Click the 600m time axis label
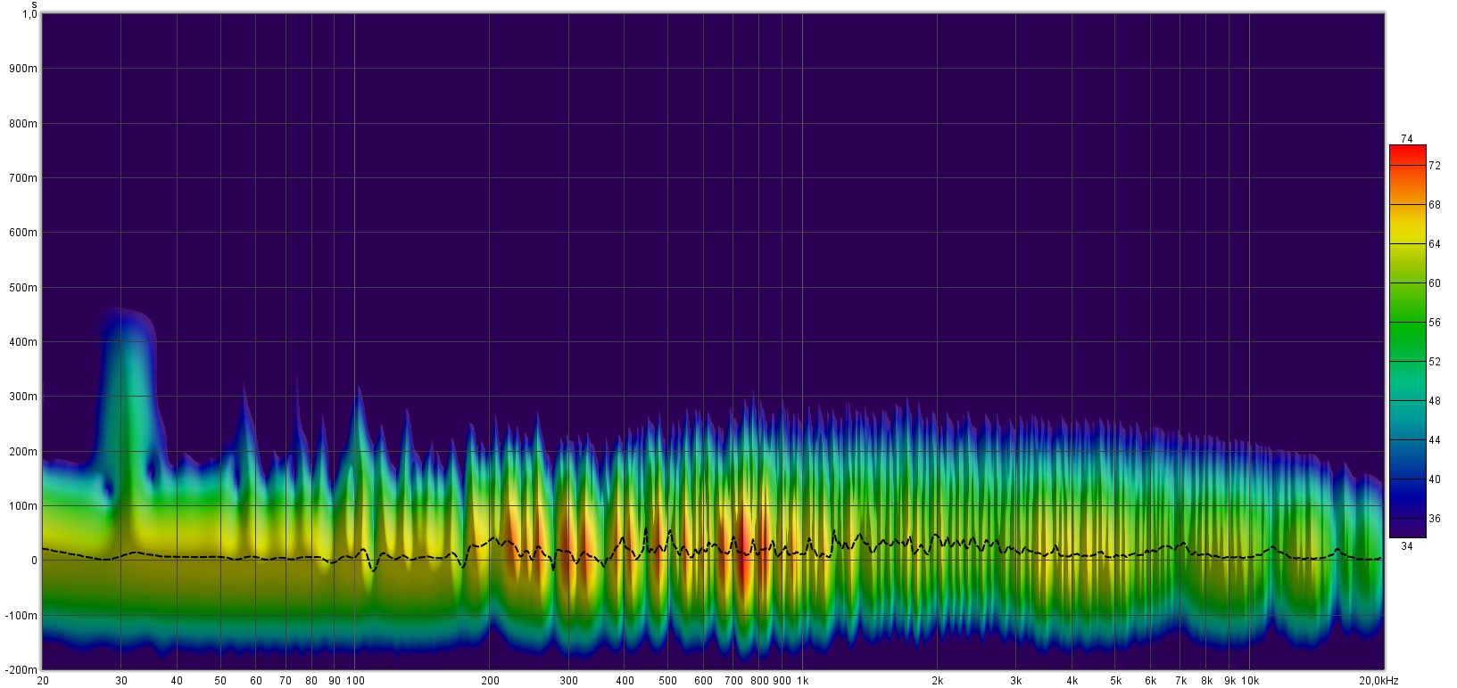Viewport: 1457px width, 688px height. [24, 233]
